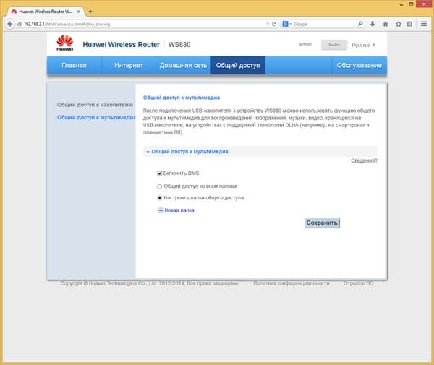The image size is (434, 365).
Task: Click the logout button next to admin
Action: point(334,45)
